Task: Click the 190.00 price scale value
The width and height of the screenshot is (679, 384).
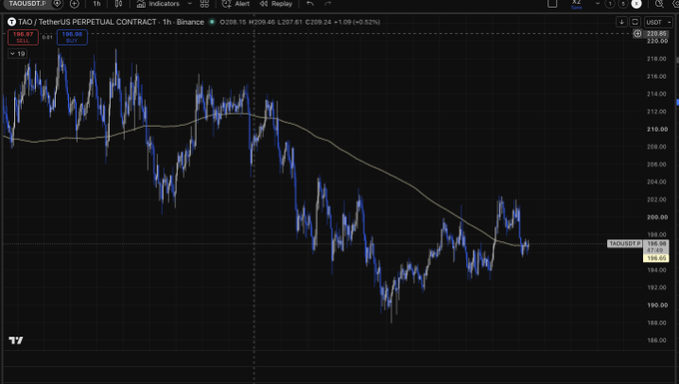Action: (x=657, y=305)
